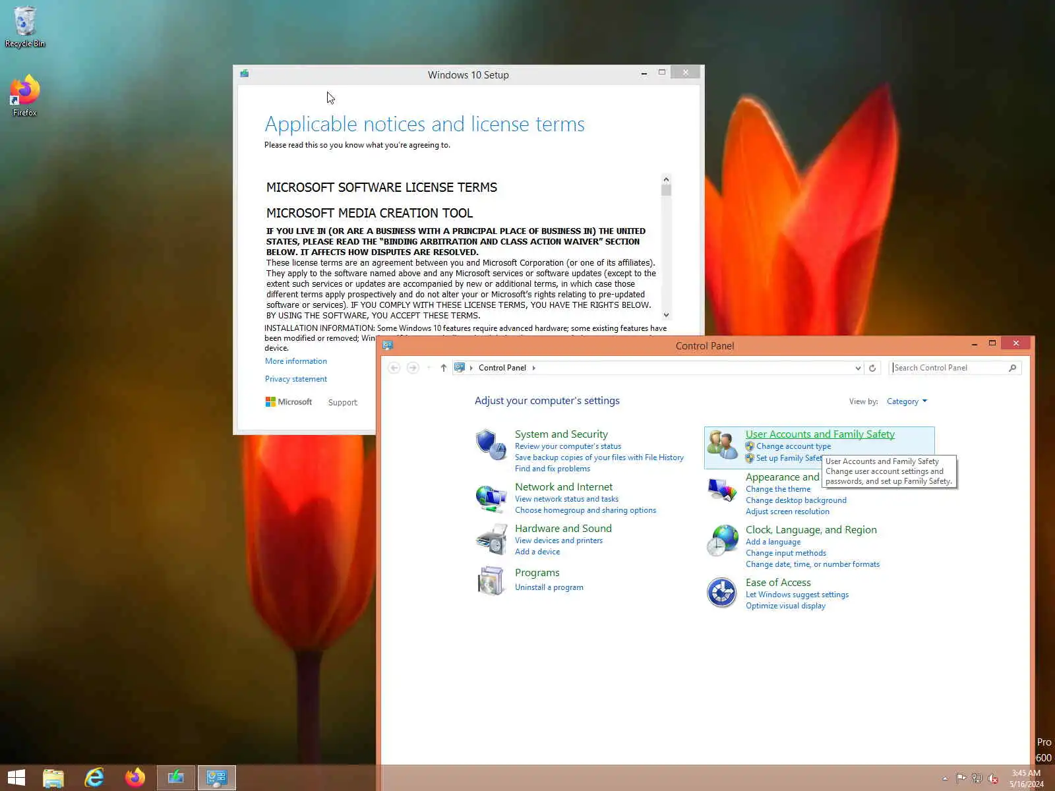Viewport: 1055px width, 791px height.
Task: Open Action Center flag in system tray
Action: 961,778
